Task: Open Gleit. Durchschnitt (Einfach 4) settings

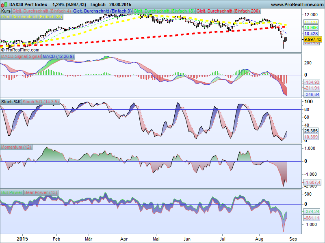Action: 42,11
